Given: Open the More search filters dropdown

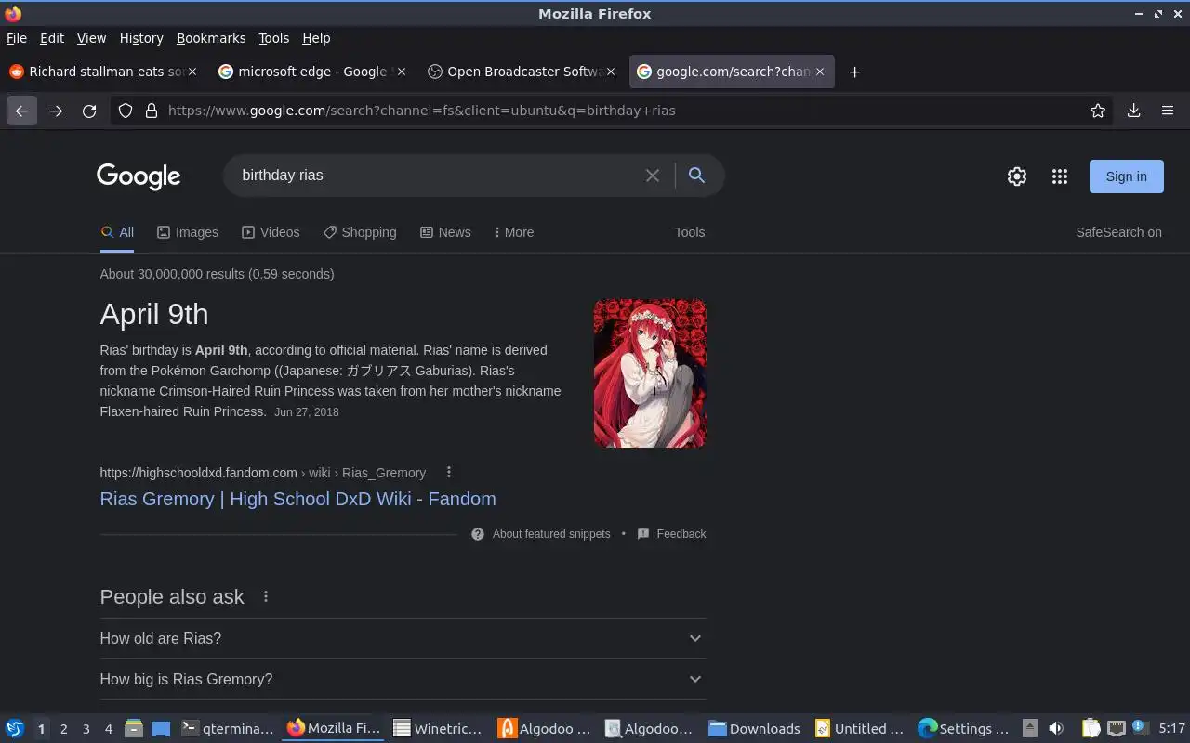Looking at the screenshot, I should (514, 232).
